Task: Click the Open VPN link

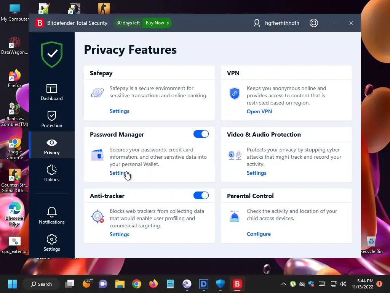Action: point(259,111)
